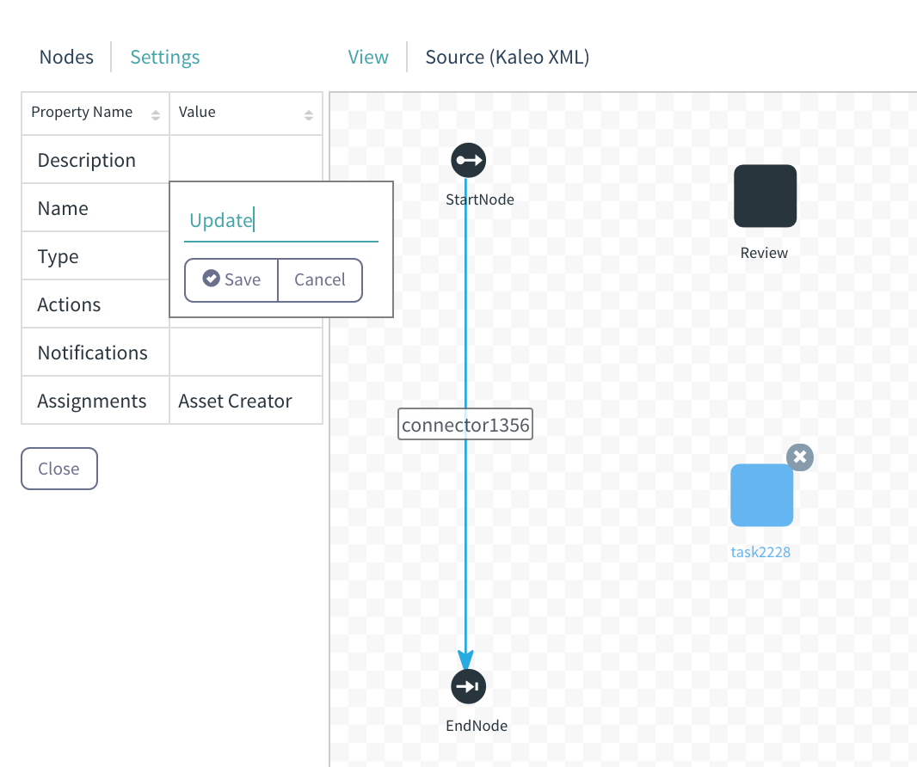Select the EndNode circle icon
917x767 pixels.
468,686
